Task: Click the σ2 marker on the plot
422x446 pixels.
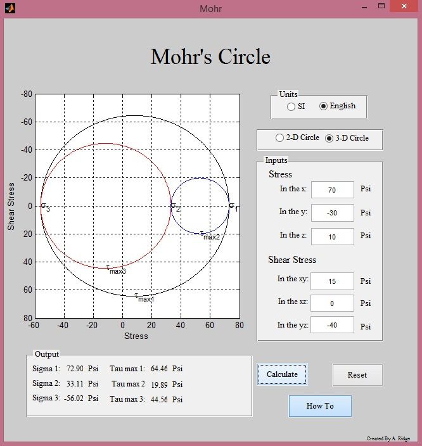Action: click(x=176, y=207)
